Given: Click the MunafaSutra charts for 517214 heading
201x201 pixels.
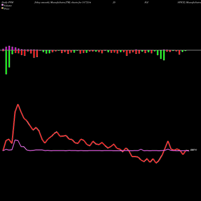Looking at the screenshot, I should [62, 2].
